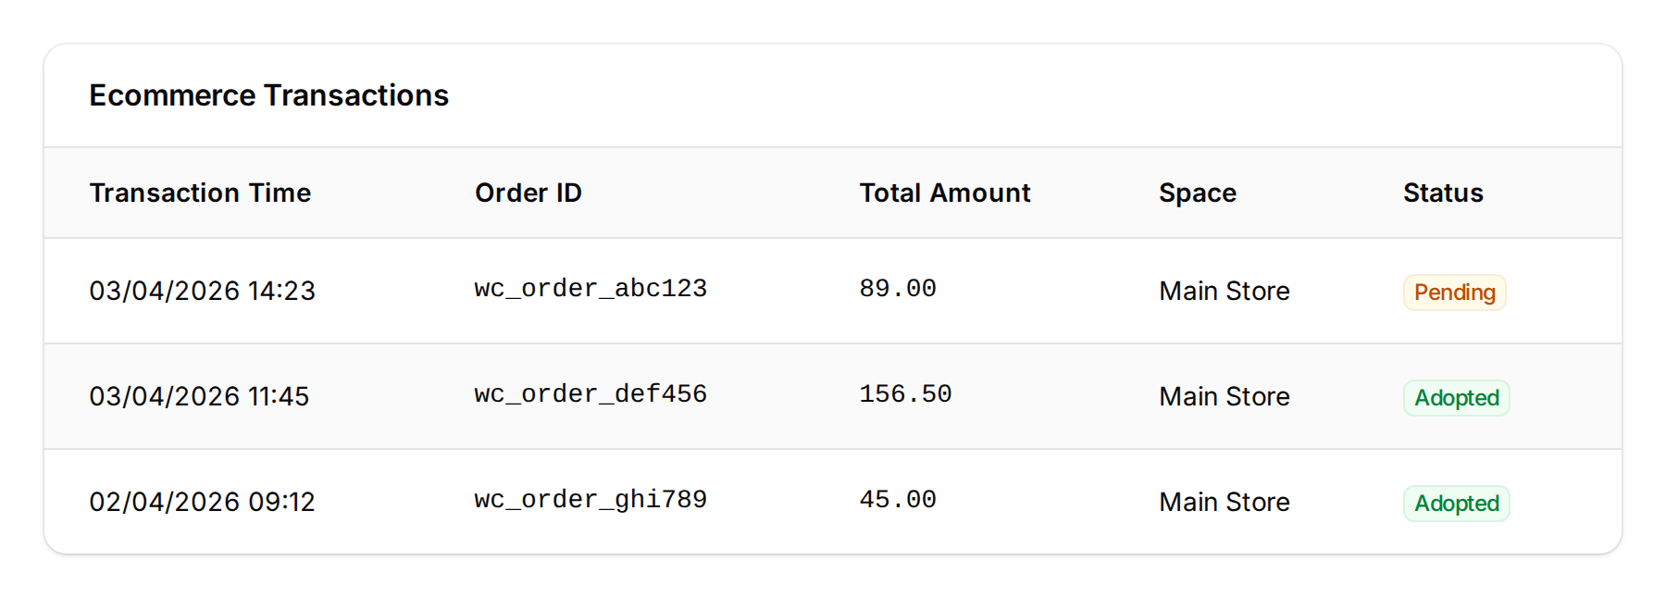
Task: Click the Total Amount column header
Action: [944, 193]
